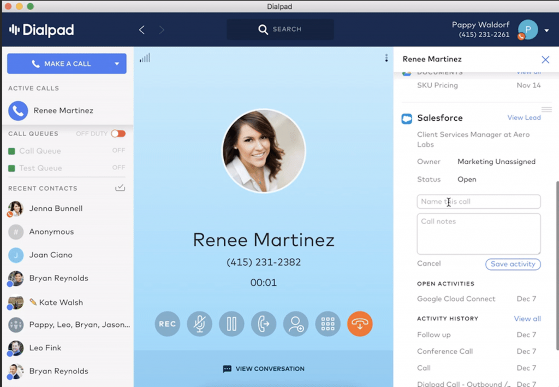Toggle the Off Duty call queues switch
The height and width of the screenshot is (387, 559).
click(x=118, y=133)
